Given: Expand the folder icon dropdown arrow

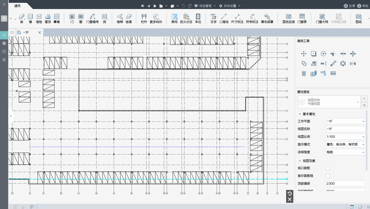Looking at the screenshot, I should click(166, 6).
